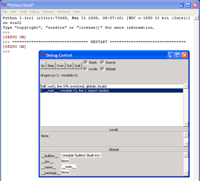This screenshot has height=181, width=200.
Task: Maximize the Debug Control window
Action: (178, 55)
